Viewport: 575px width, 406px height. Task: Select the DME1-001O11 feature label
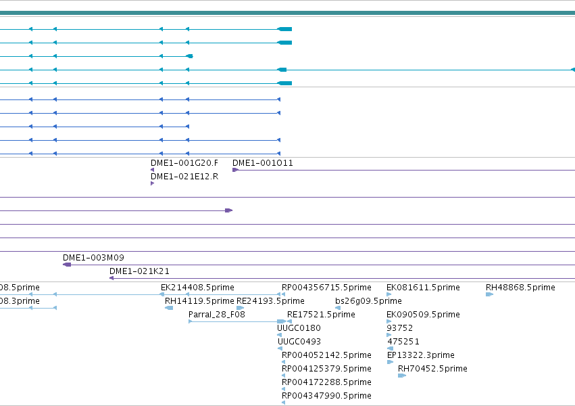point(263,163)
